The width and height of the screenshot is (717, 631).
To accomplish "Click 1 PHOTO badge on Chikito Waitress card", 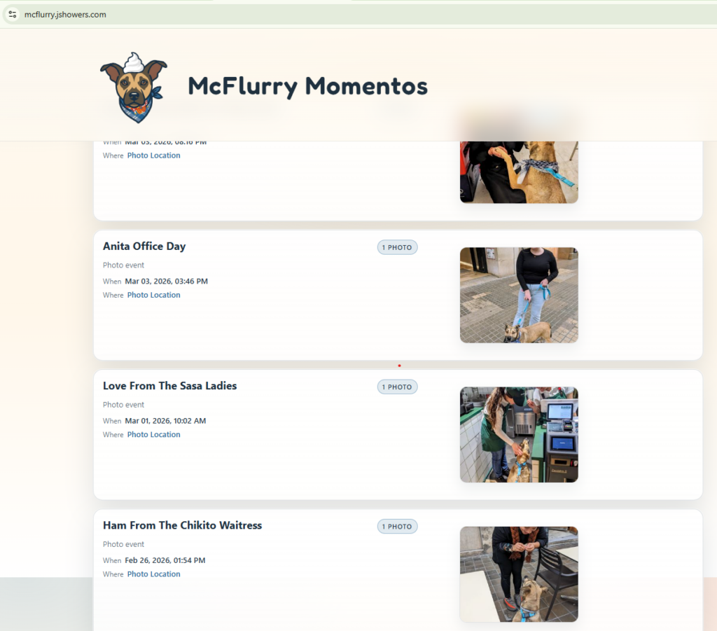I will coord(397,526).
